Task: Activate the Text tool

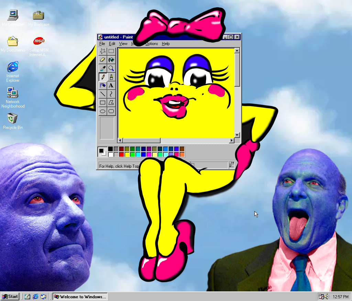Action: (x=111, y=85)
